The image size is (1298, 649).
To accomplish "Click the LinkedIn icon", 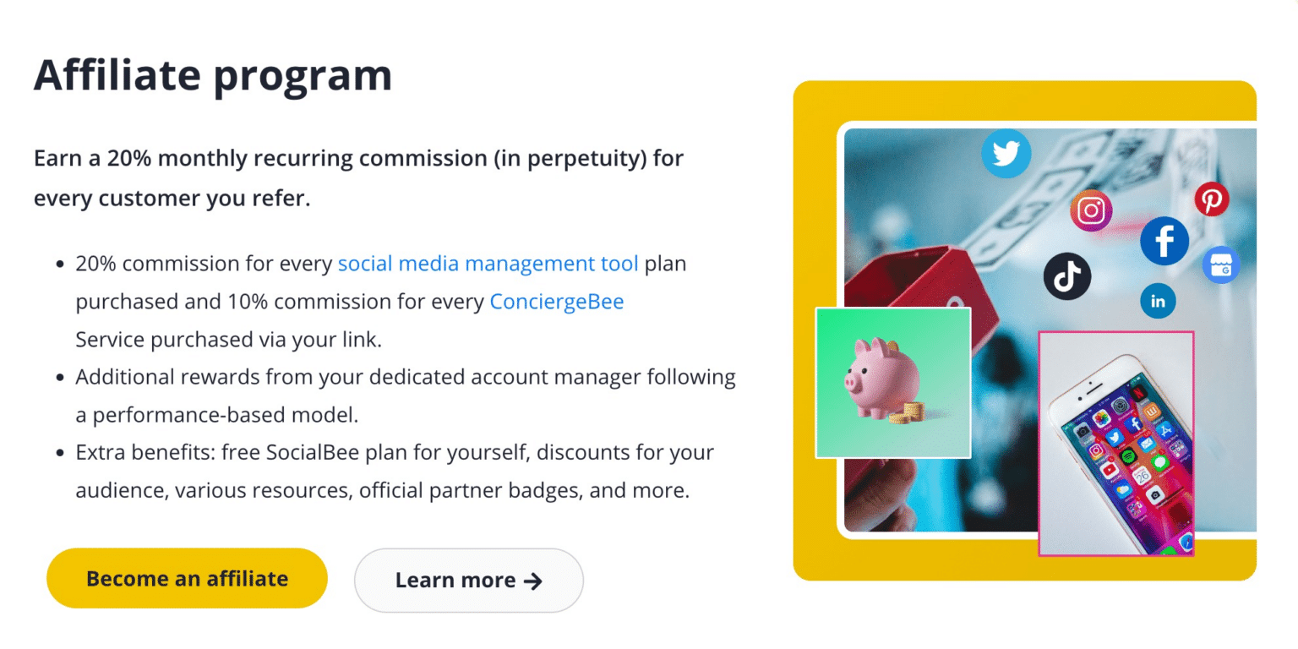I will point(1158,300).
